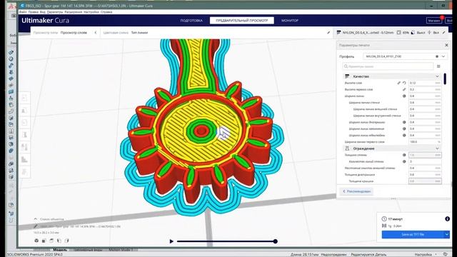Screen dimensions: 457x257
Task: Open the Настройки menu
Action: click(x=91, y=12)
